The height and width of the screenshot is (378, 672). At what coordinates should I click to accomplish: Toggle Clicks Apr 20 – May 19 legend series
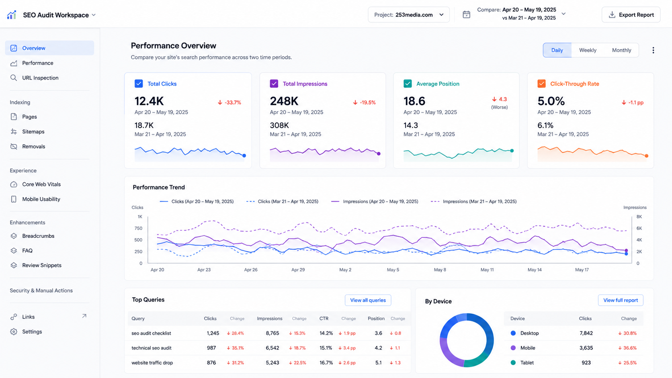click(x=197, y=202)
